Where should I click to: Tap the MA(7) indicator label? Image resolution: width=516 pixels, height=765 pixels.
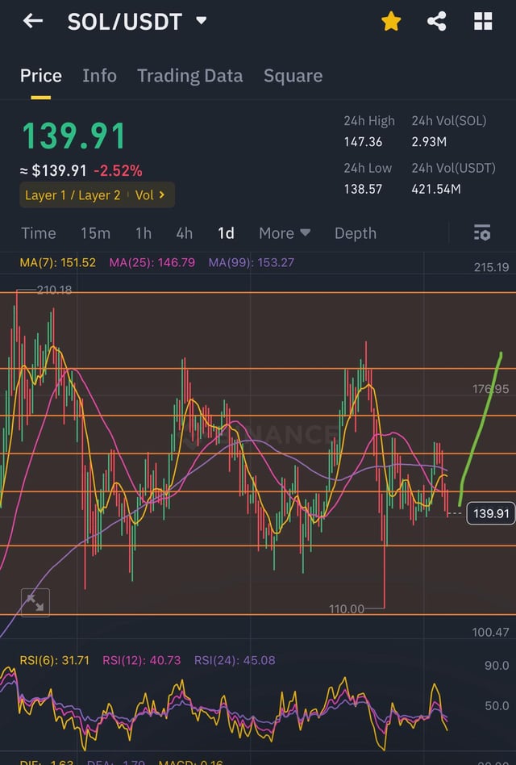[x=48, y=262]
